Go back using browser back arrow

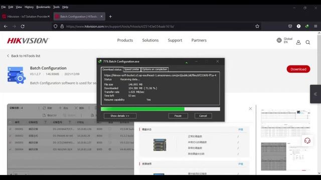click(6, 26)
